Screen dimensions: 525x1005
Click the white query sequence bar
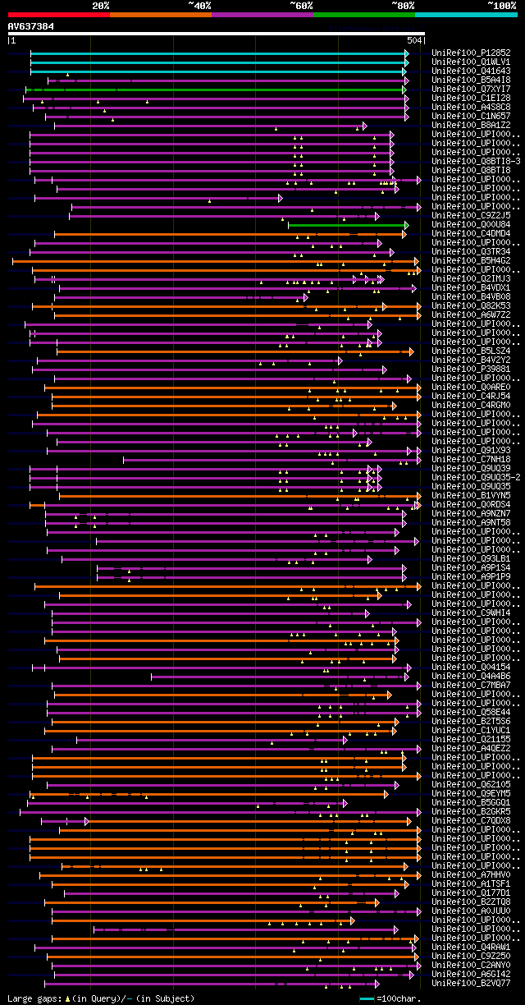216,34
